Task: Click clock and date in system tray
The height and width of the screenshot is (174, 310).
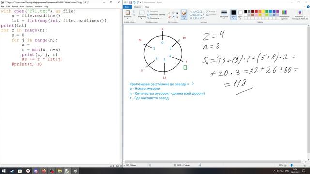Action: 295,171
